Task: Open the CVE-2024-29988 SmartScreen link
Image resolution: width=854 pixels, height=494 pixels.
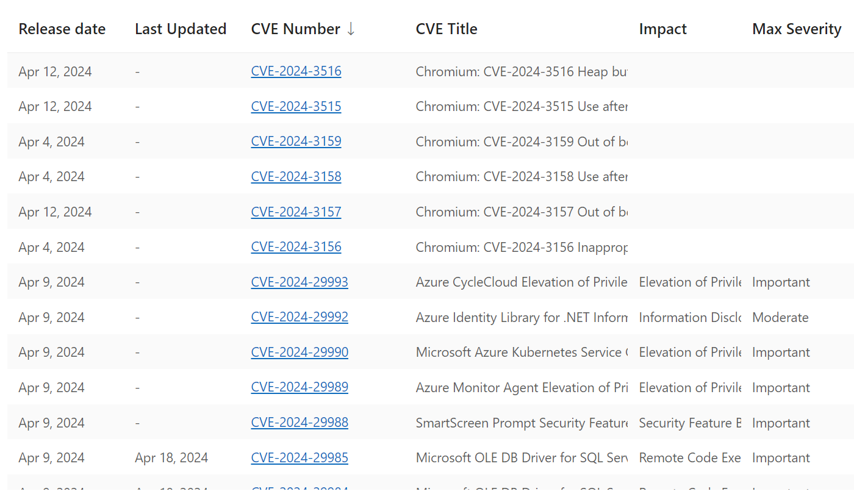Action: point(300,423)
